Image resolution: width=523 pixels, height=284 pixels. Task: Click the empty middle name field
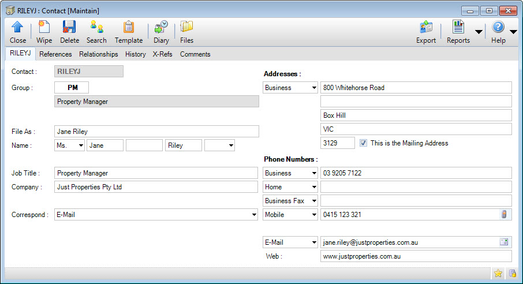coord(144,145)
